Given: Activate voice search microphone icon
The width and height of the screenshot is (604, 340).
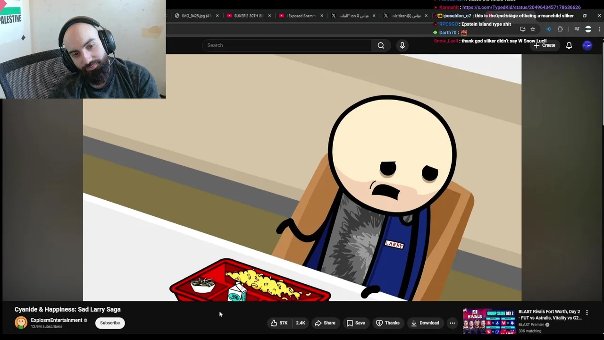Looking at the screenshot, I should coord(402,45).
